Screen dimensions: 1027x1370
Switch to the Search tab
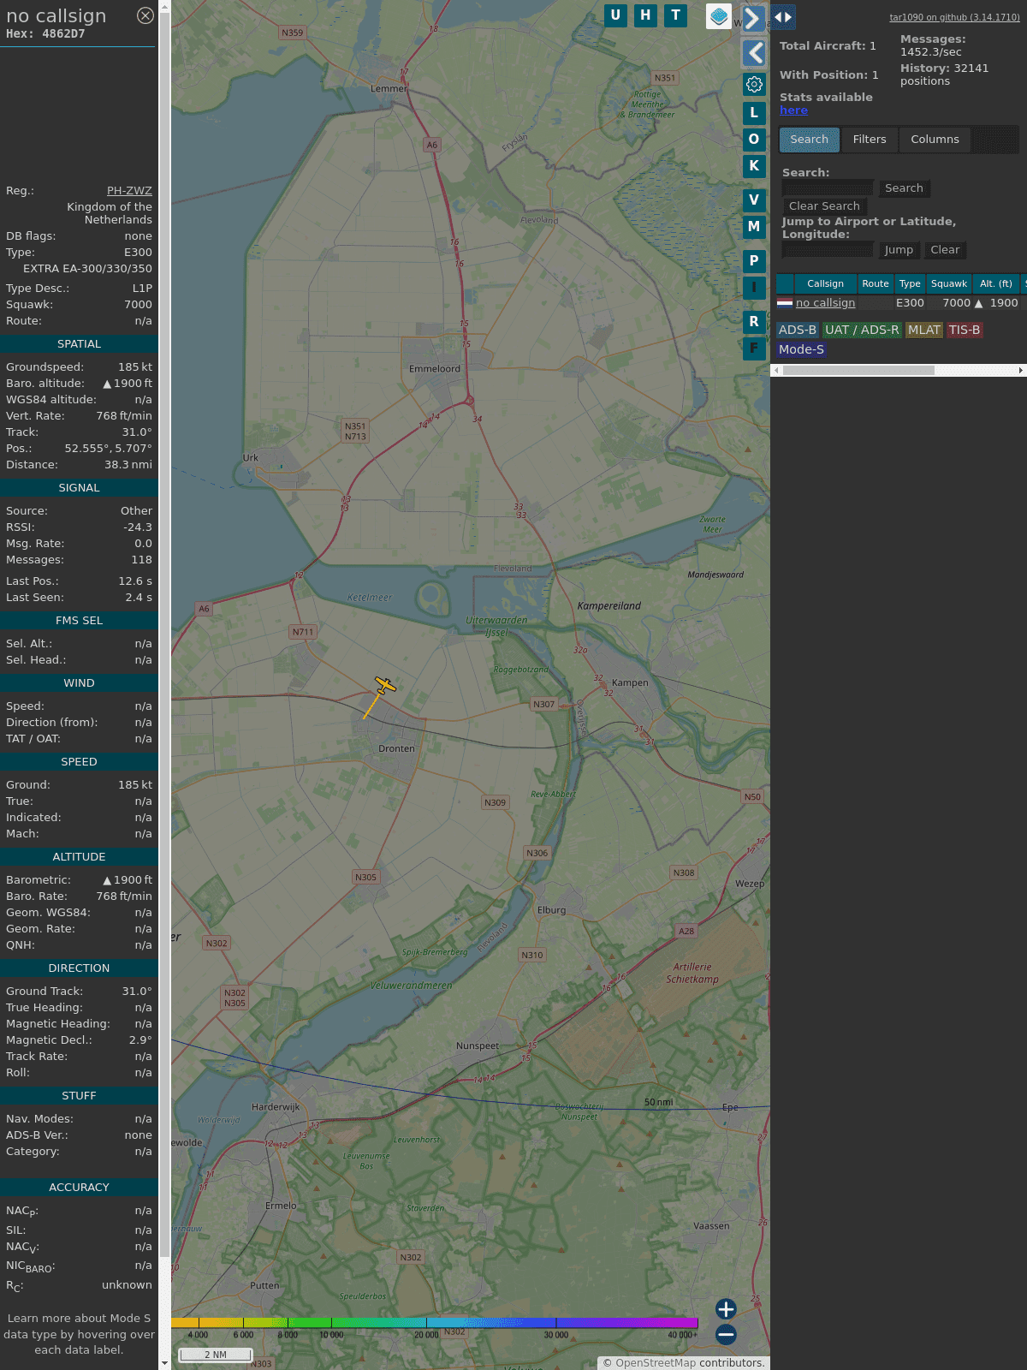810,140
